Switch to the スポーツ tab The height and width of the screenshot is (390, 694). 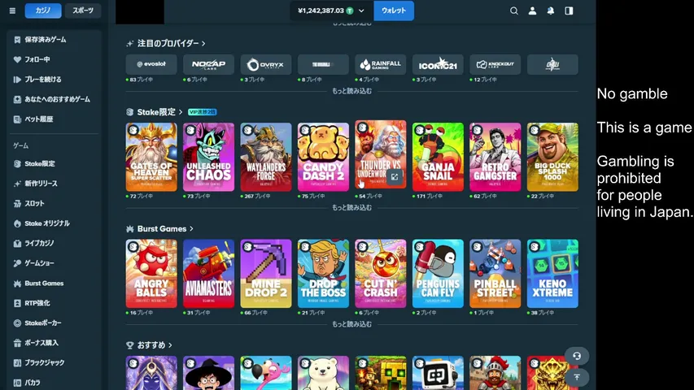click(x=83, y=11)
